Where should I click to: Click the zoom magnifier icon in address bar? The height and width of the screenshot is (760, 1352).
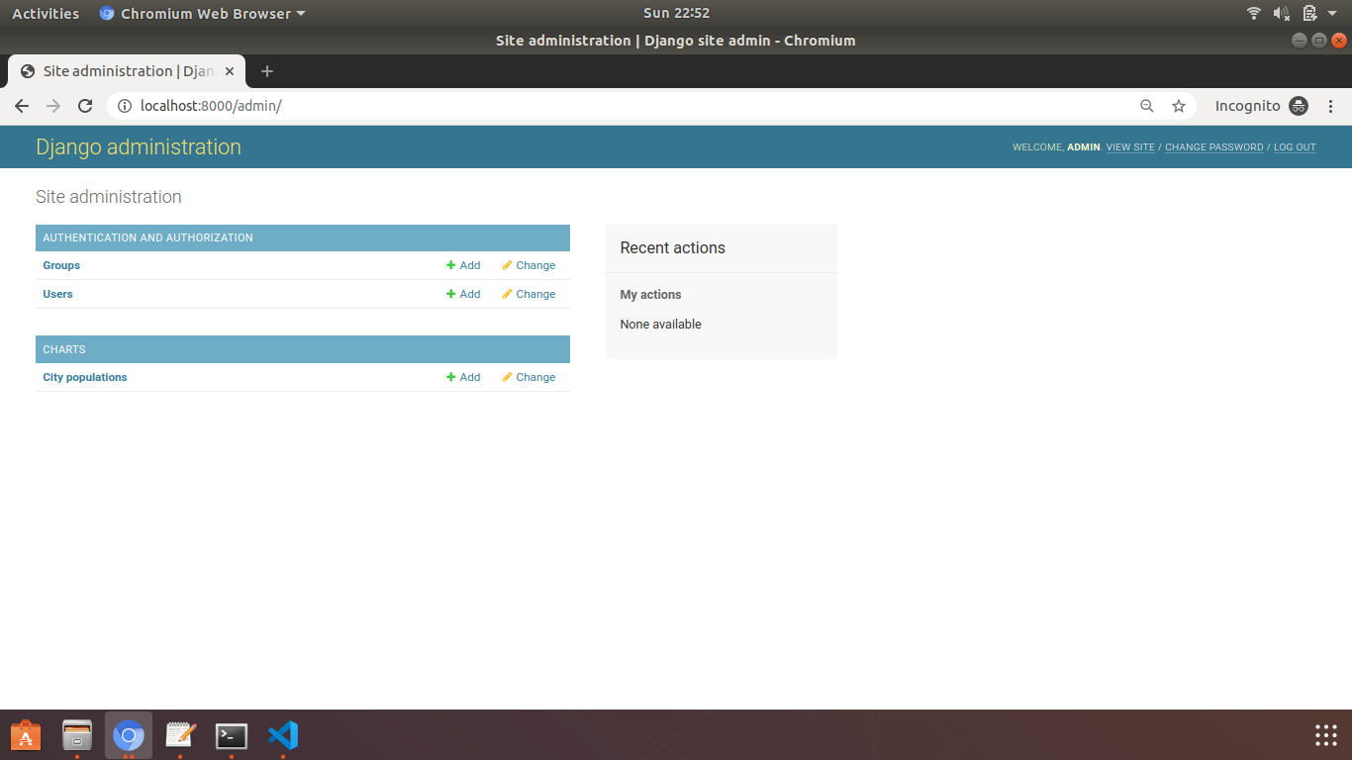click(x=1147, y=106)
